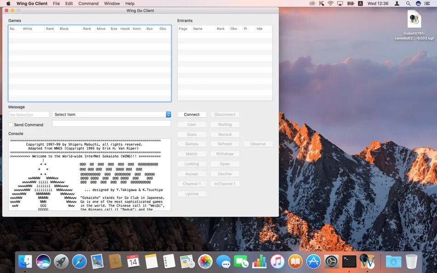Click the clock showing Wed 12:36
The height and width of the screenshot is (273, 437).
click(x=378, y=4)
